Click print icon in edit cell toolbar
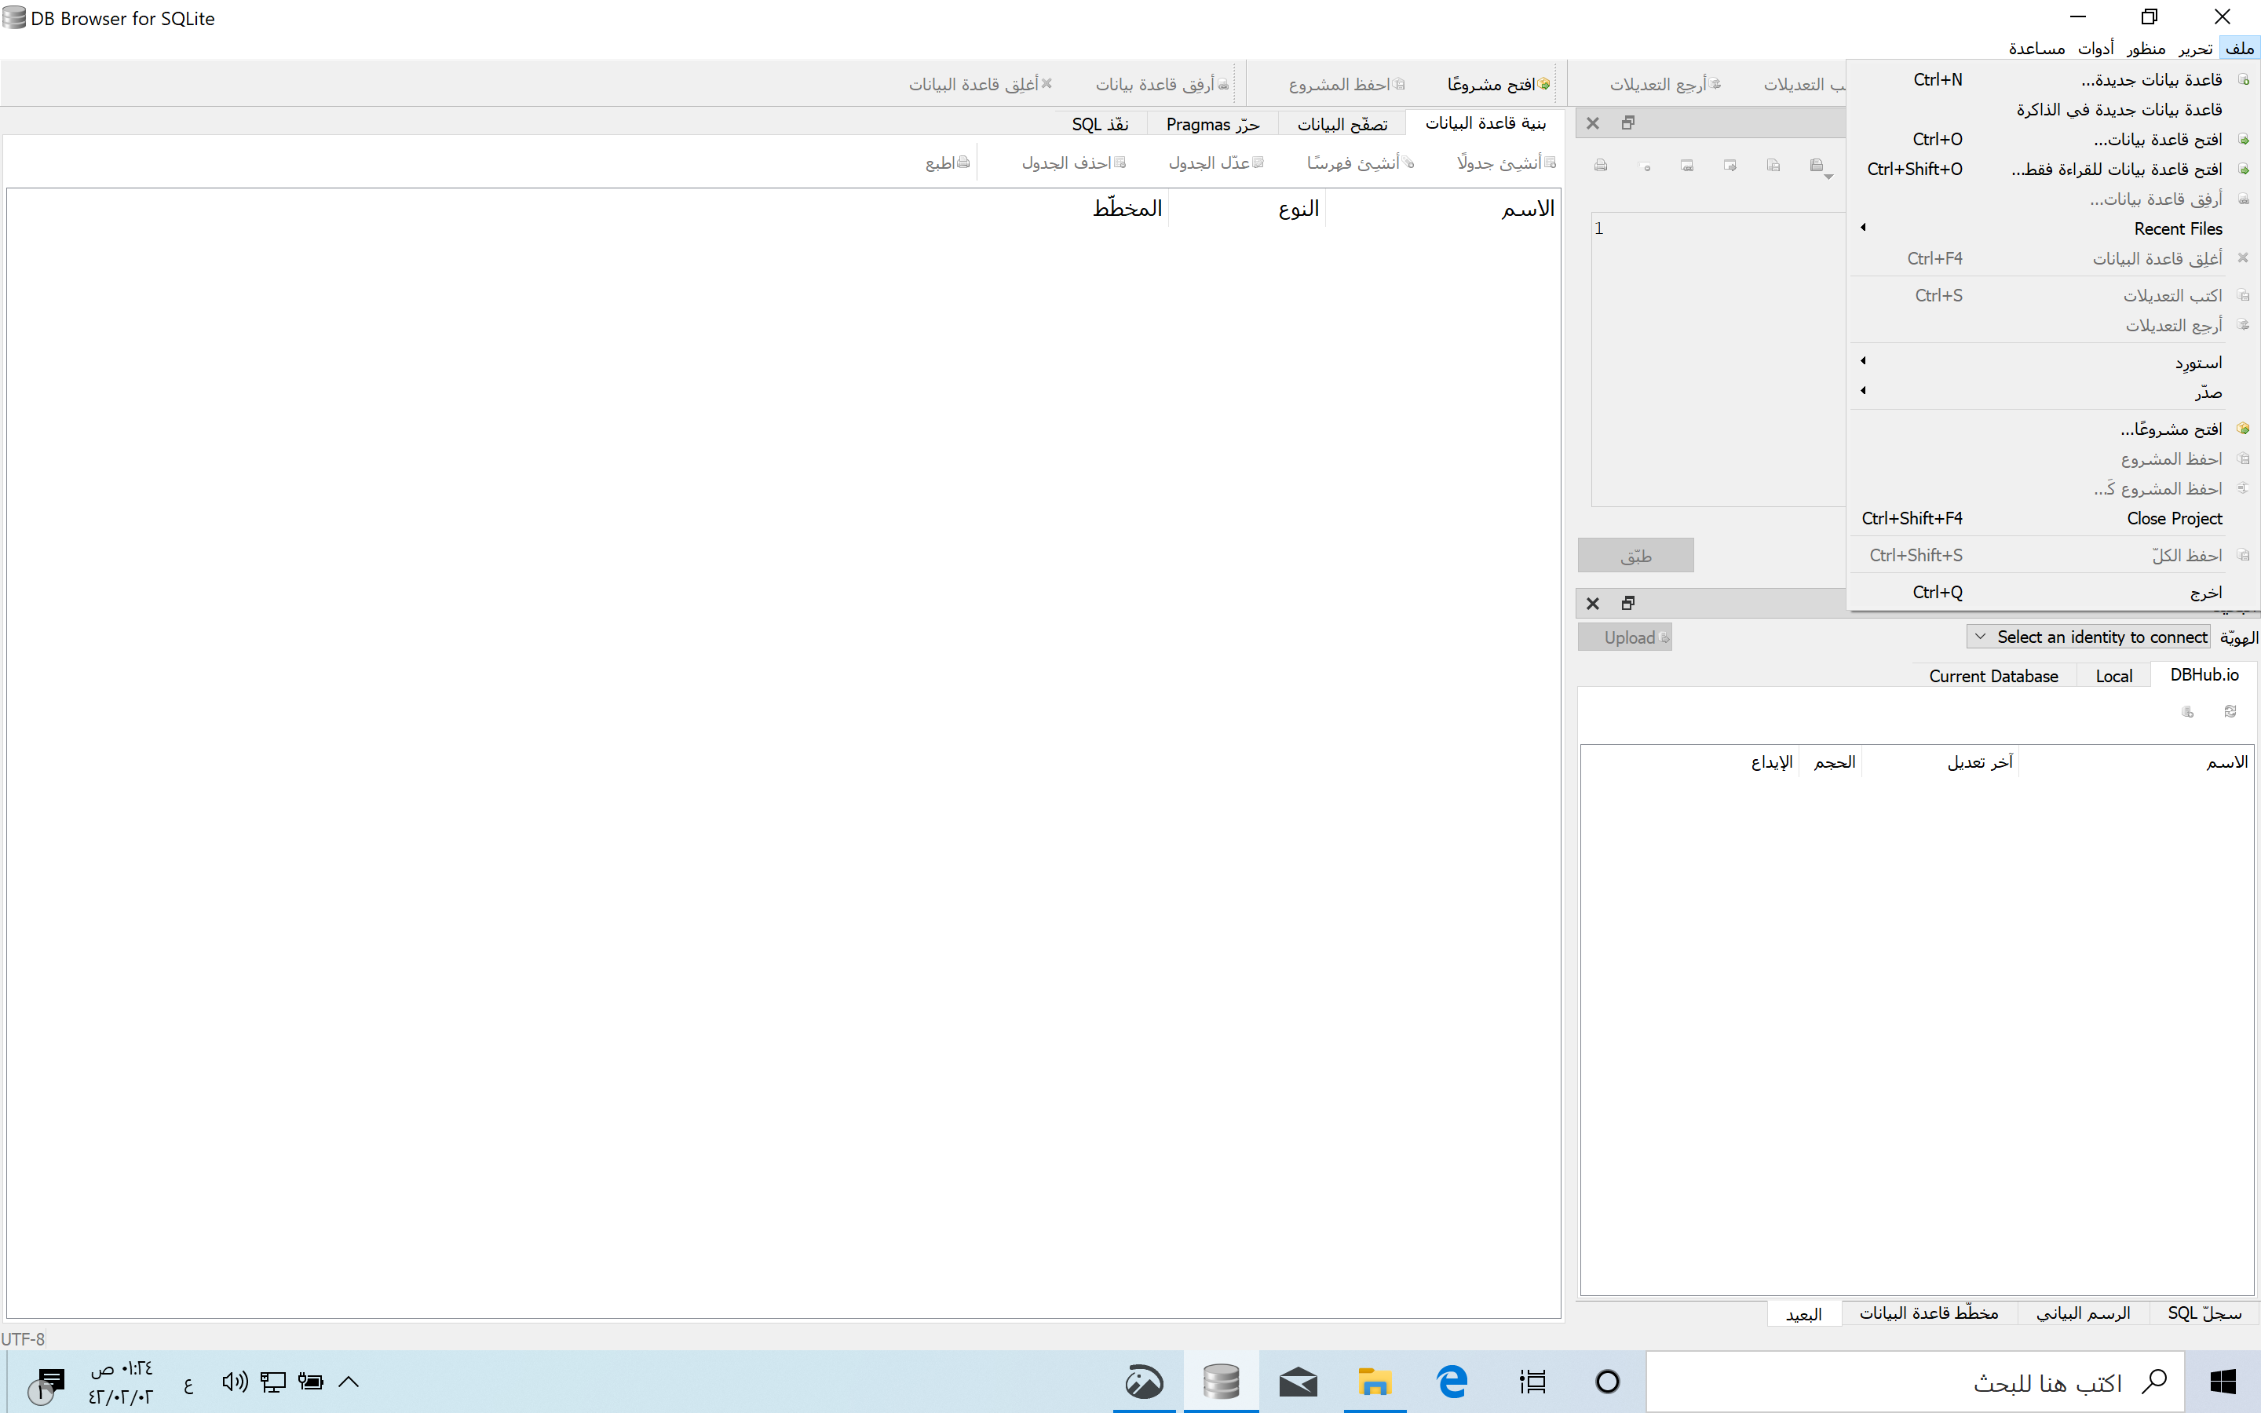2261x1413 pixels. click(1601, 166)
